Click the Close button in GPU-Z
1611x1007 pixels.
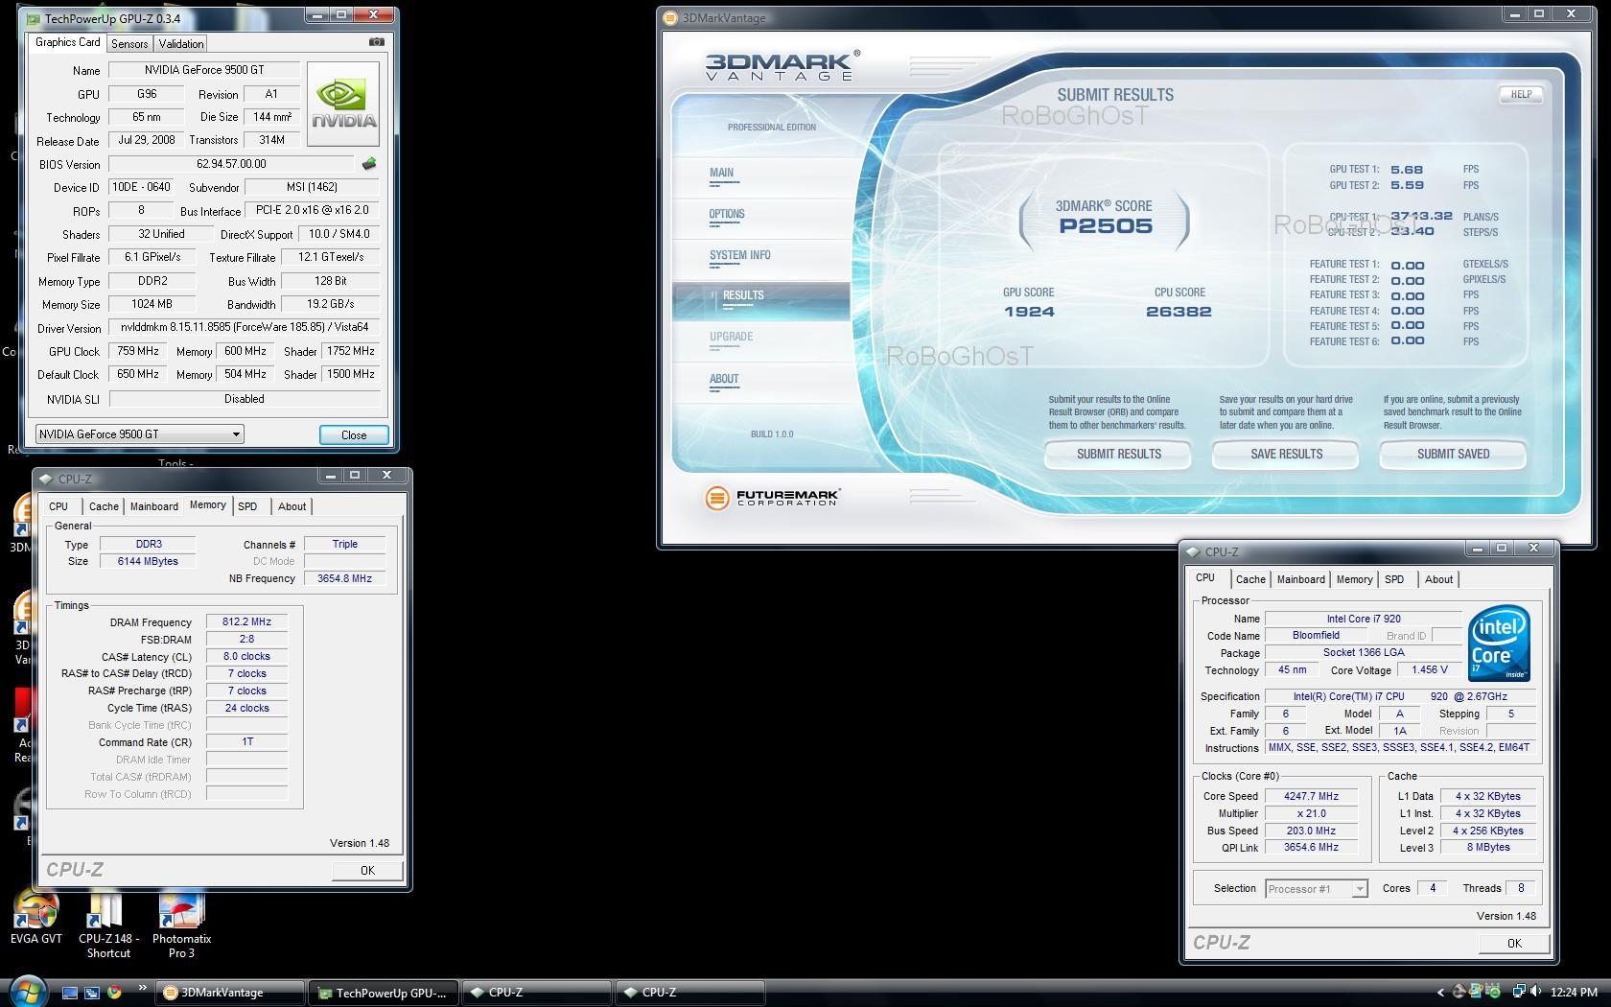[354, 434]
